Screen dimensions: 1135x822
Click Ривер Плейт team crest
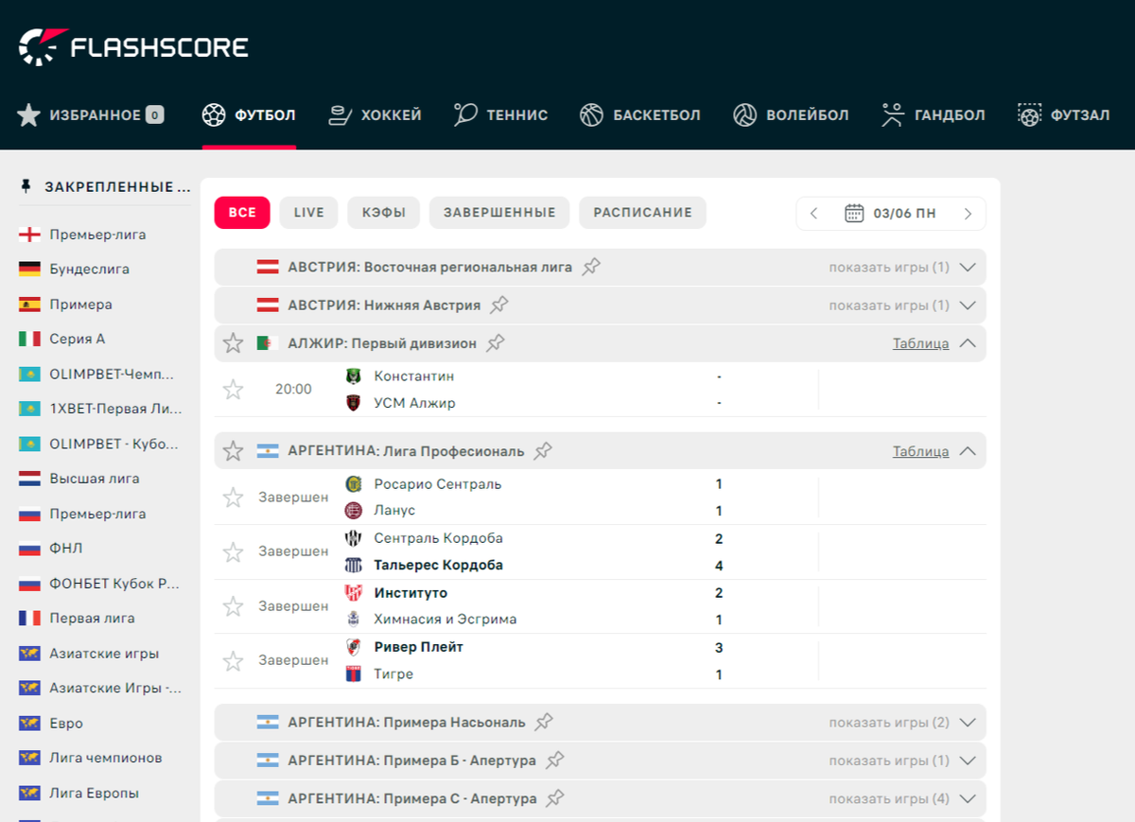pyautogui.click(x=354, y=647)
